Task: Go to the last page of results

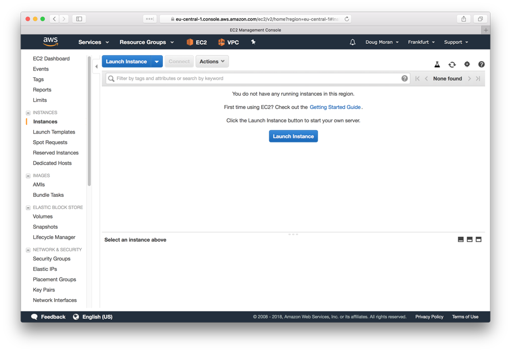Action: (x=478, y=78)
